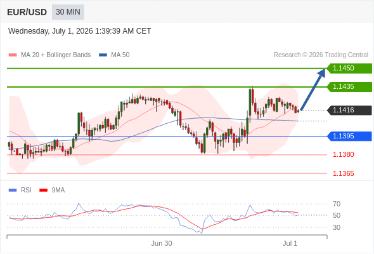This screenshot has height=254, width=374.
Task: Click the Jun 30 time axis label
Action: click(162, 243)
